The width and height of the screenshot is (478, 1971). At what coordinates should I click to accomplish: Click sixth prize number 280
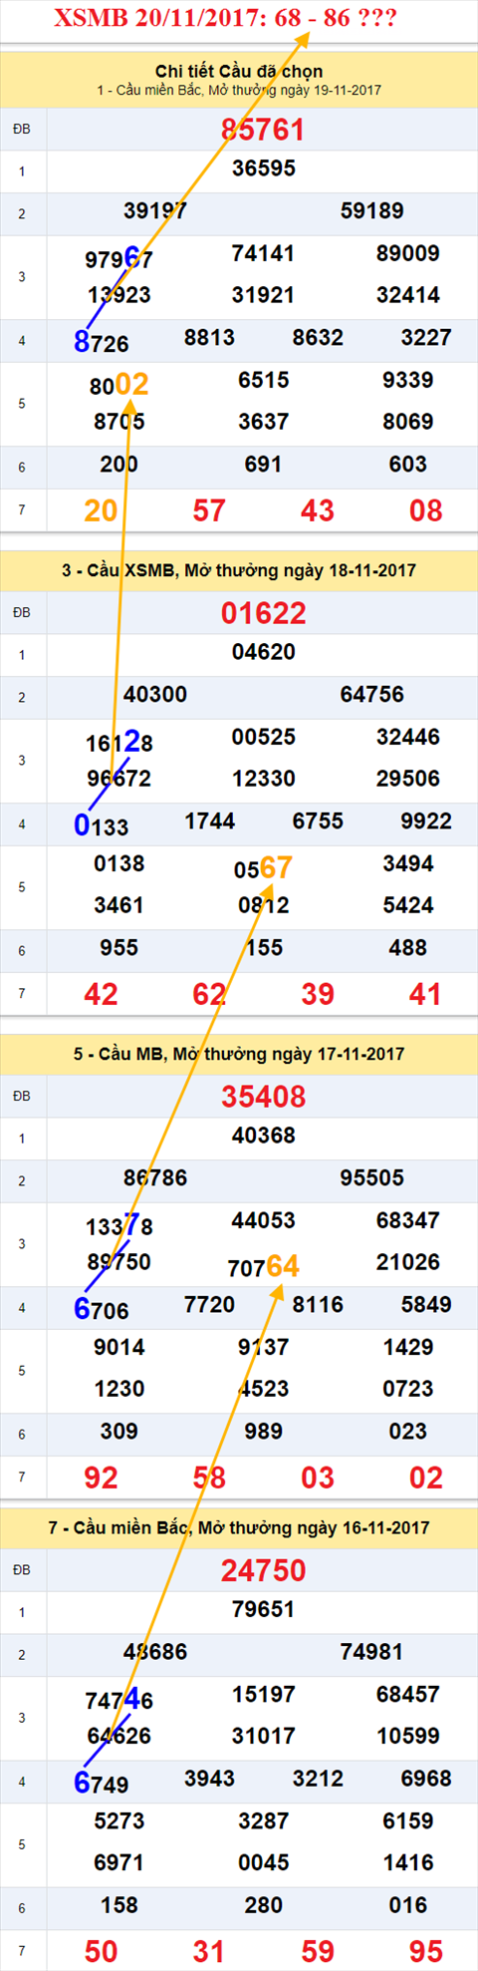coord(264,1905)
